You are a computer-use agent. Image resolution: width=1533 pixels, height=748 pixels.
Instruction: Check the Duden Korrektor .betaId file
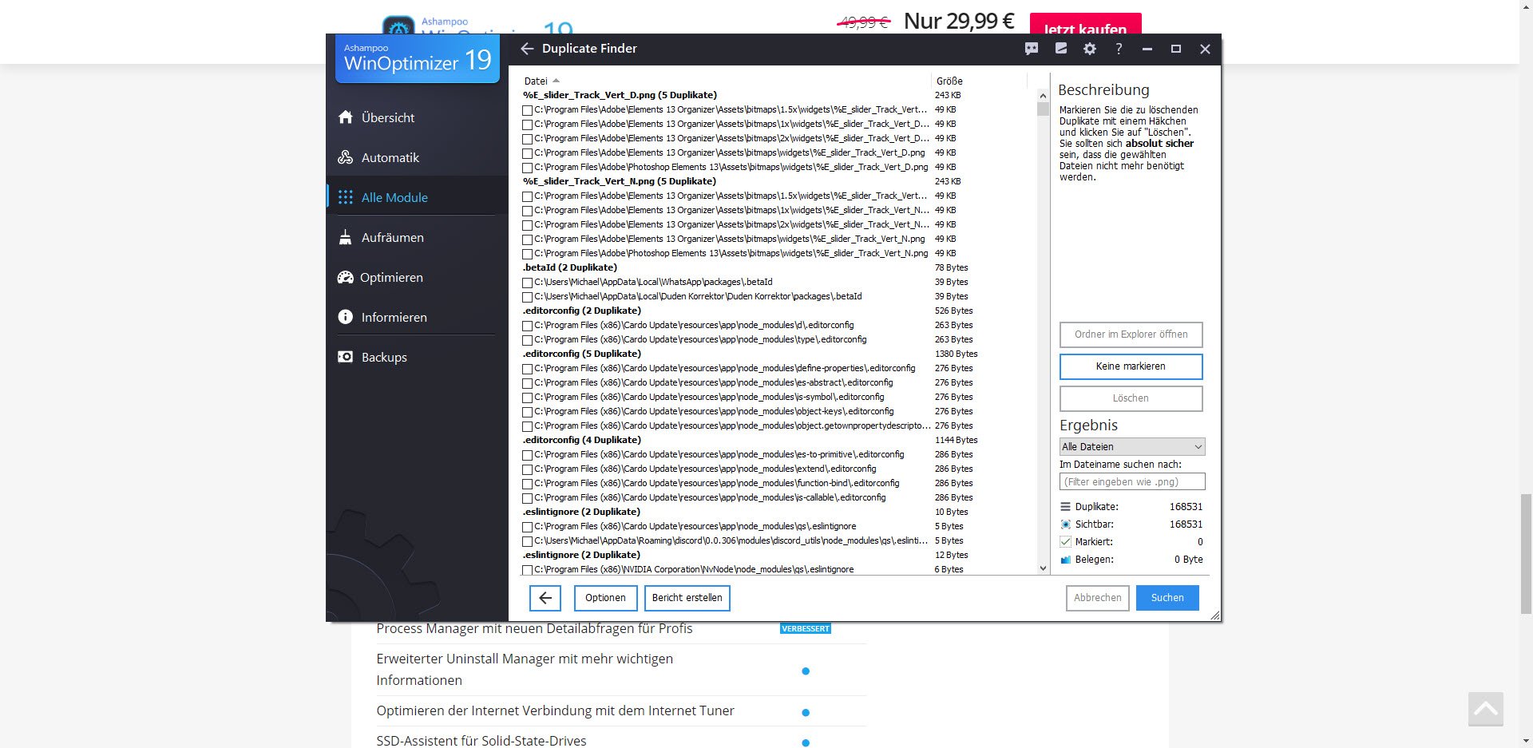click(x=527, y=297)
